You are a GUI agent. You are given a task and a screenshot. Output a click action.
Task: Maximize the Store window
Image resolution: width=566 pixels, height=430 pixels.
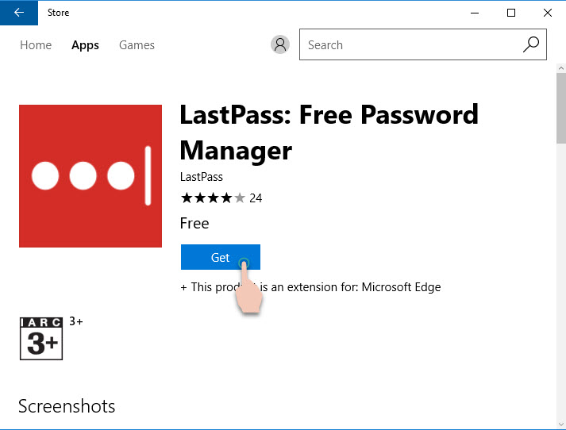point(511,13)
